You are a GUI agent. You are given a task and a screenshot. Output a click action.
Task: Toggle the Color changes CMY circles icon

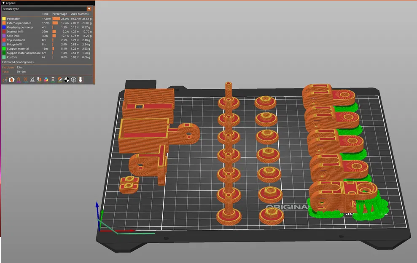coord(46,80)
